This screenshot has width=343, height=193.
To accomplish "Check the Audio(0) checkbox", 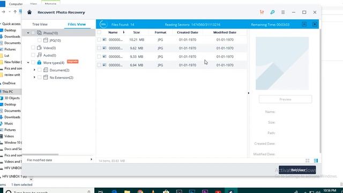I will point(33,55).
